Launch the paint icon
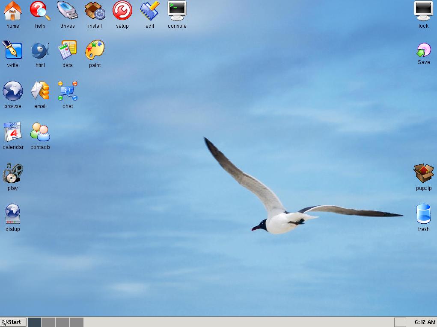This screenshot has width=437, height=327. 95,50
